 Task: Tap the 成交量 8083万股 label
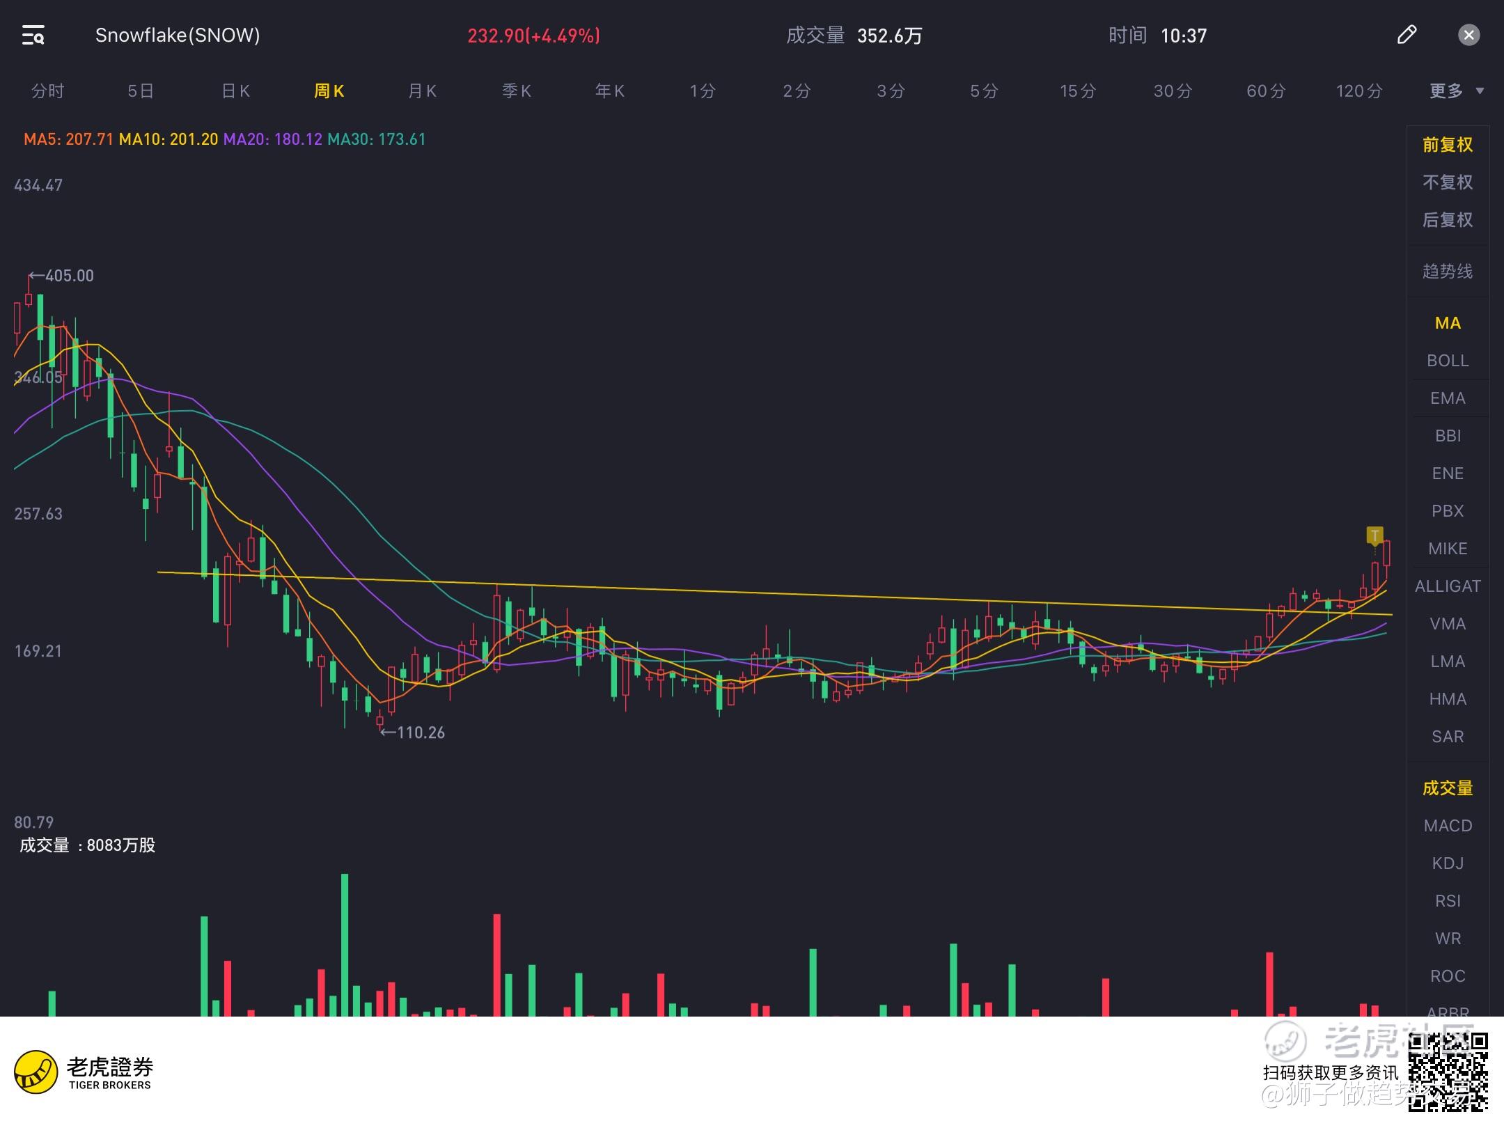(87, 845)
